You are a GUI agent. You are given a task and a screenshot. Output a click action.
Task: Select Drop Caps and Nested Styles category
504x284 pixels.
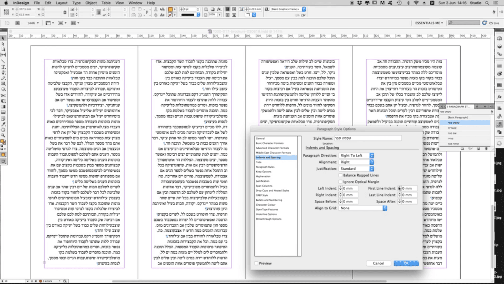click(272, 190)
